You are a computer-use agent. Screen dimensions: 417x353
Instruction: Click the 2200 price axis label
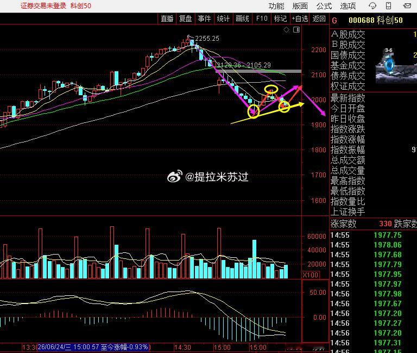click(319, 50)
